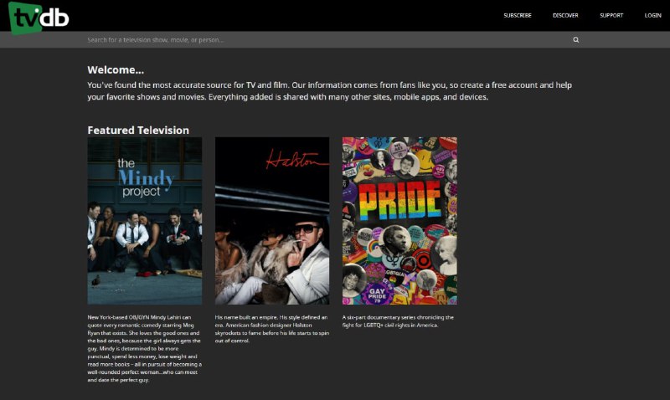
Task: Click the magnifying glass search icon
Action: (576, 39)
